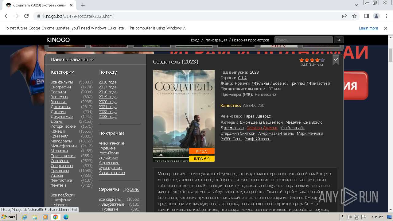Screen dimensions: 393x221
Task: Open Все сериалы link
Action: 110,200
